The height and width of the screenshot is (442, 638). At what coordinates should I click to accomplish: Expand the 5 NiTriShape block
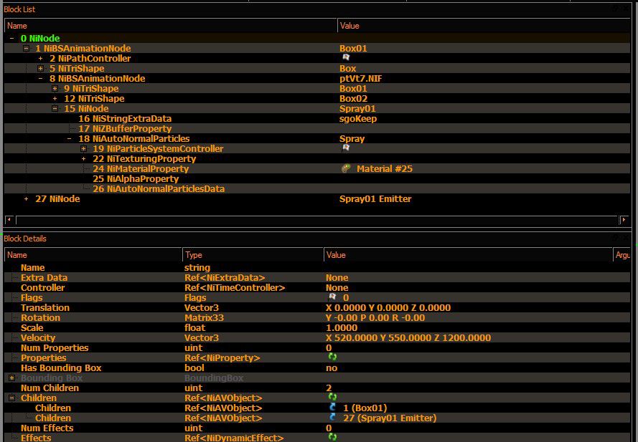pyautogui.click(x=41, y=68)
